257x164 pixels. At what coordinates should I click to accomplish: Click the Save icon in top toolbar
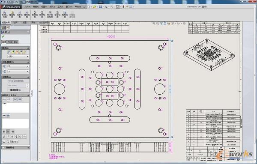100,7
